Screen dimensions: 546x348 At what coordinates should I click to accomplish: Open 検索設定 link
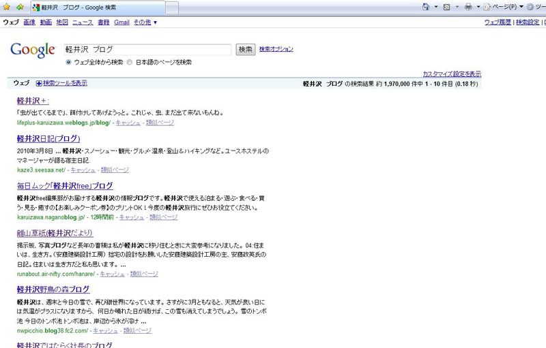pos(528,22)
